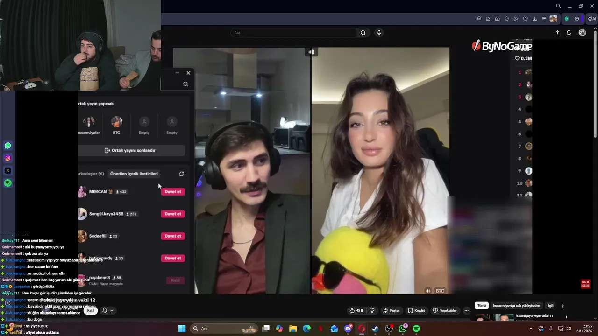Open the YouTube account avatar menu
This screenshot has height=336, width=598.
click(x=582, y=33)
